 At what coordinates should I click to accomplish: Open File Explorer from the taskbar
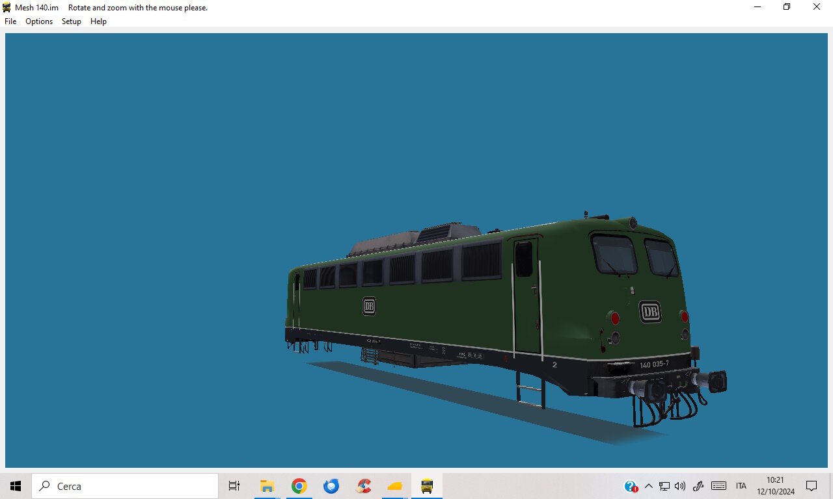tap(267, 486)
